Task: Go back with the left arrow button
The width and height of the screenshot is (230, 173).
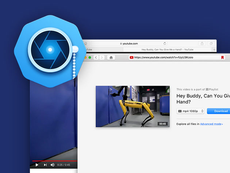Action: click(x=96, y=57)
